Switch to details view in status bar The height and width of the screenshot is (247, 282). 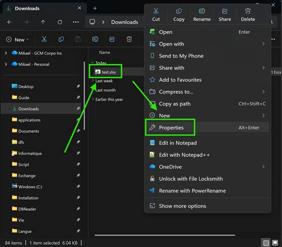(266, 243)
